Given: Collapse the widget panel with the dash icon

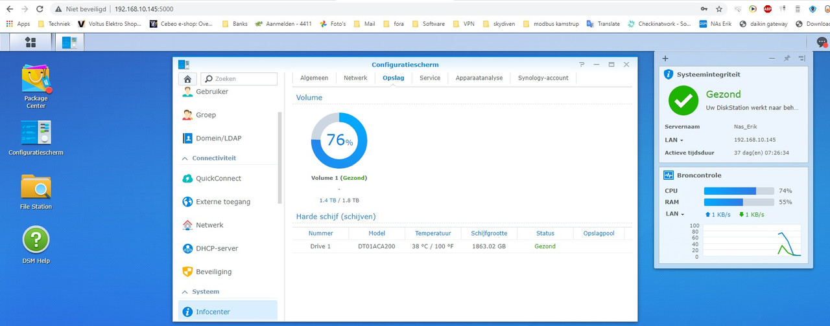Looking at the screenshot, I should click(x=772, y=58).
